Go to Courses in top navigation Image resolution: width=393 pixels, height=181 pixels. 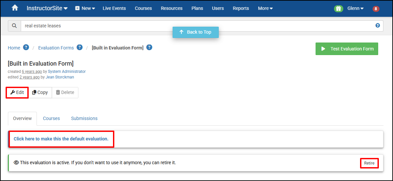143,8
